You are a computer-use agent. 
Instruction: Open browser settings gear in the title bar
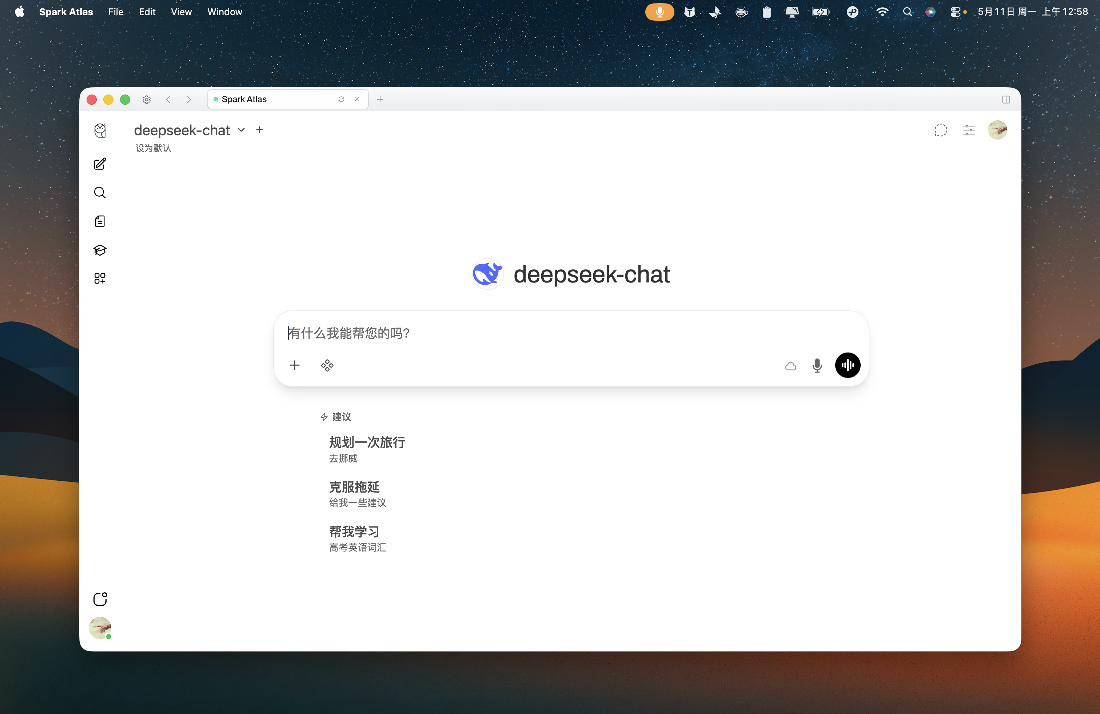pyautogui.click(x=147, y=99)
